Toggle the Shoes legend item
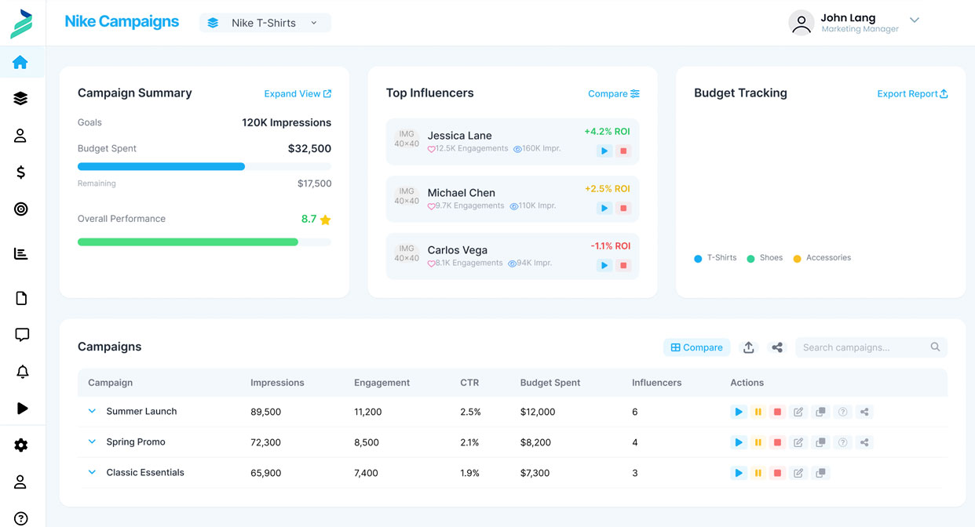 (765, 258)
